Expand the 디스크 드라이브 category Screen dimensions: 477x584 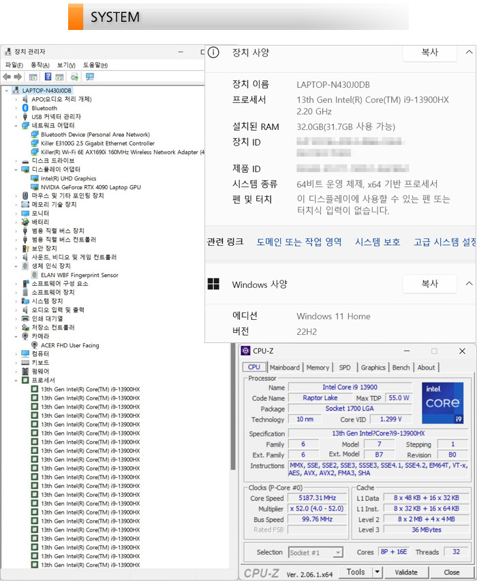point(16,161)
